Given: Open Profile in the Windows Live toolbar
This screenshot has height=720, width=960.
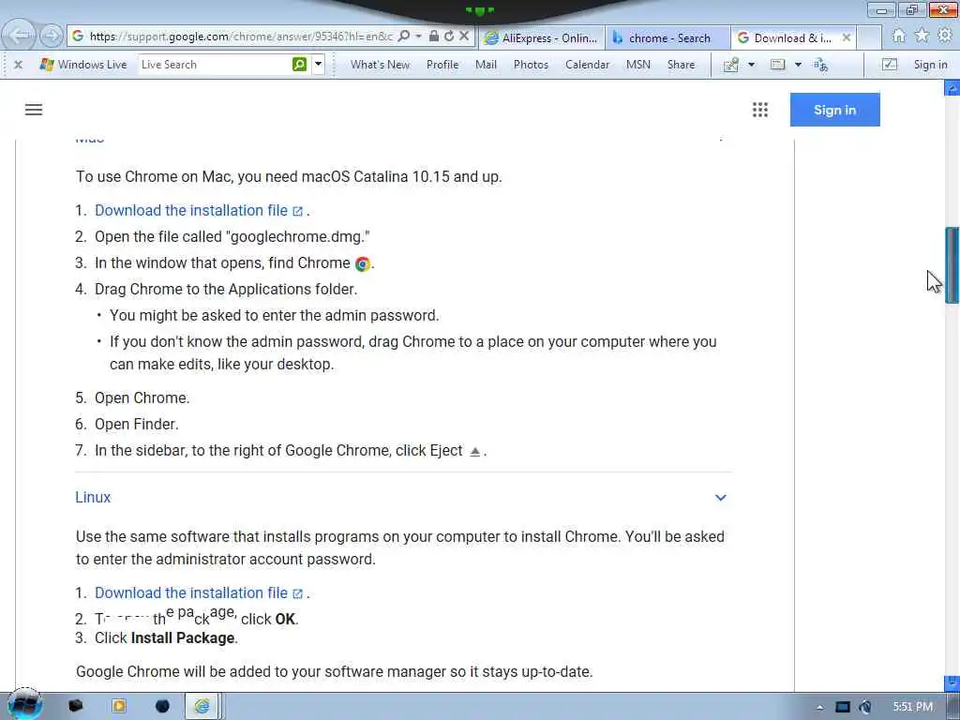Looking at the screenshot, I should coord(442,65).
